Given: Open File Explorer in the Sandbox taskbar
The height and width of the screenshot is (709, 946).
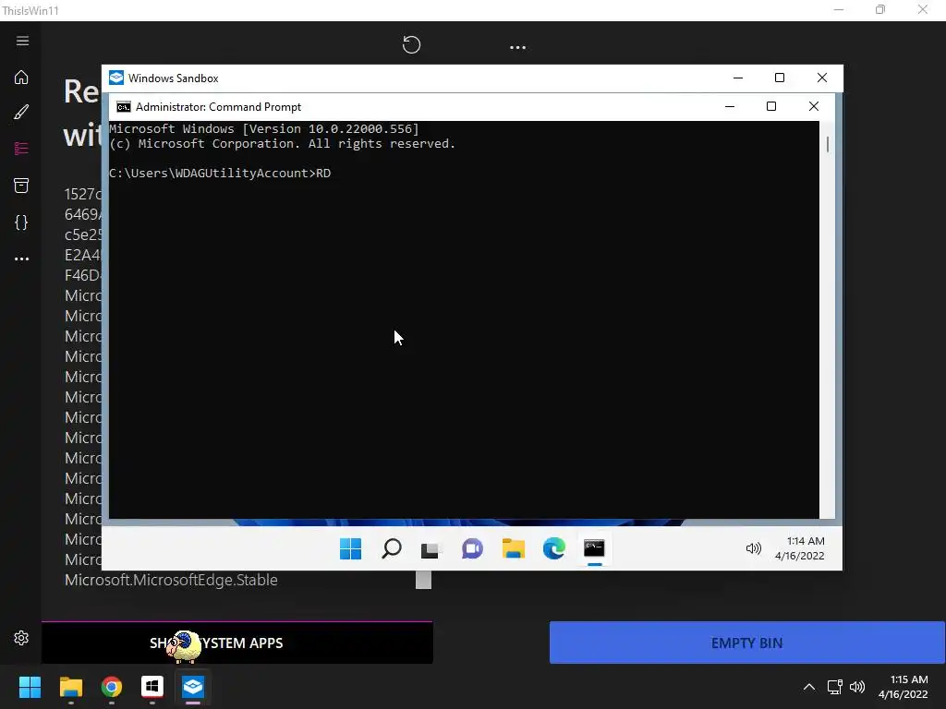Looking at the screenshot, I should [x=514, y=548].
